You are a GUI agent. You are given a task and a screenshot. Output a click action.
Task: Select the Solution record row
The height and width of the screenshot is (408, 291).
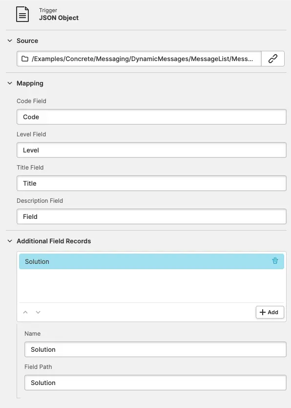pyautogui.click(x=151, y=261)
